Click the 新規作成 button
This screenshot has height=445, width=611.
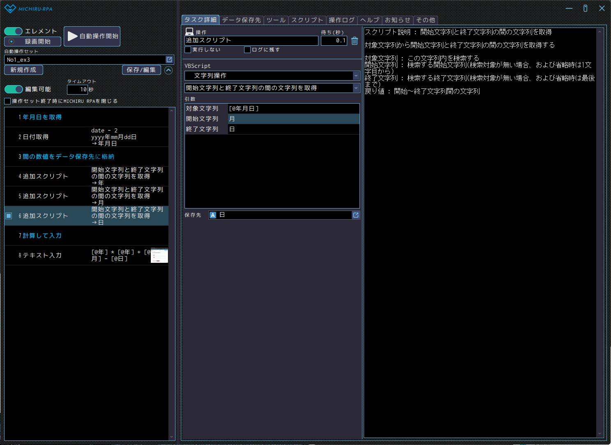pyautogui.click(x=23, y=70)
